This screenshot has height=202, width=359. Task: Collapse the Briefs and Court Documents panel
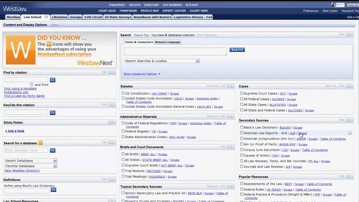coord(229,147)
